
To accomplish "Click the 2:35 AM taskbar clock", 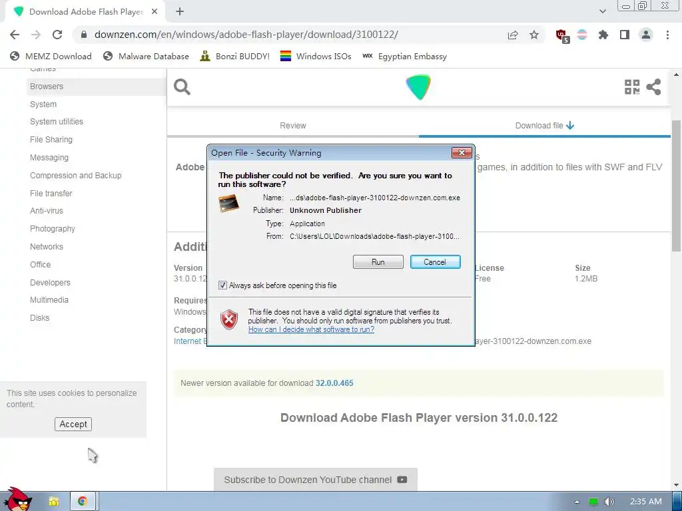I will [x=645, y=502].
